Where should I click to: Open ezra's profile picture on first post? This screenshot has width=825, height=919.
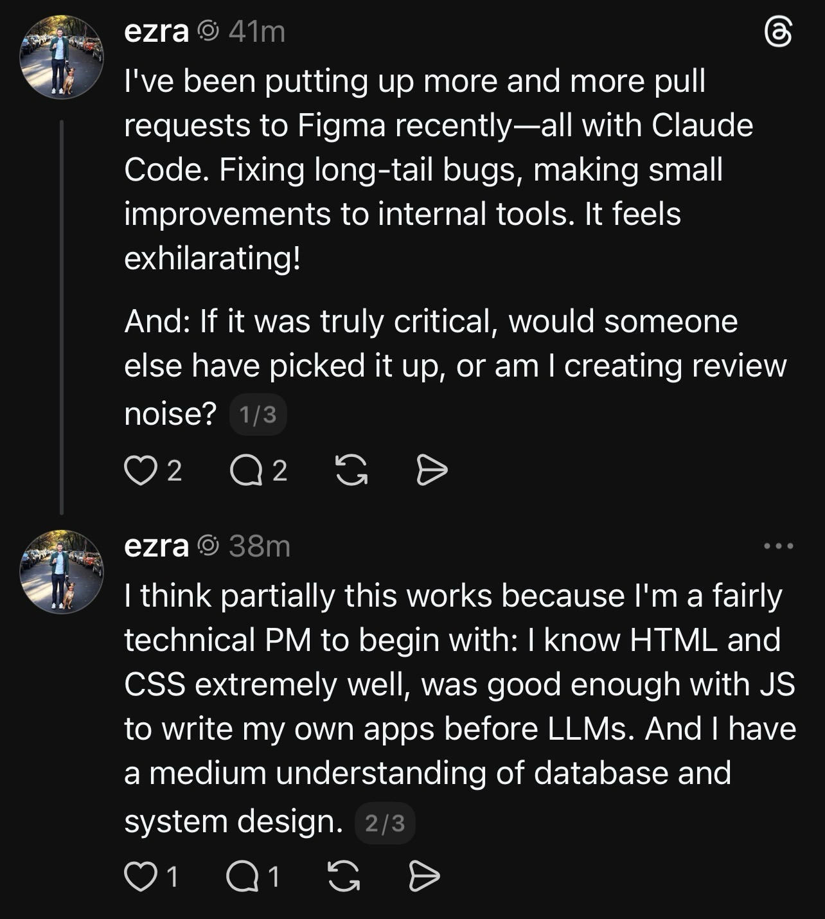click(62, 57)
